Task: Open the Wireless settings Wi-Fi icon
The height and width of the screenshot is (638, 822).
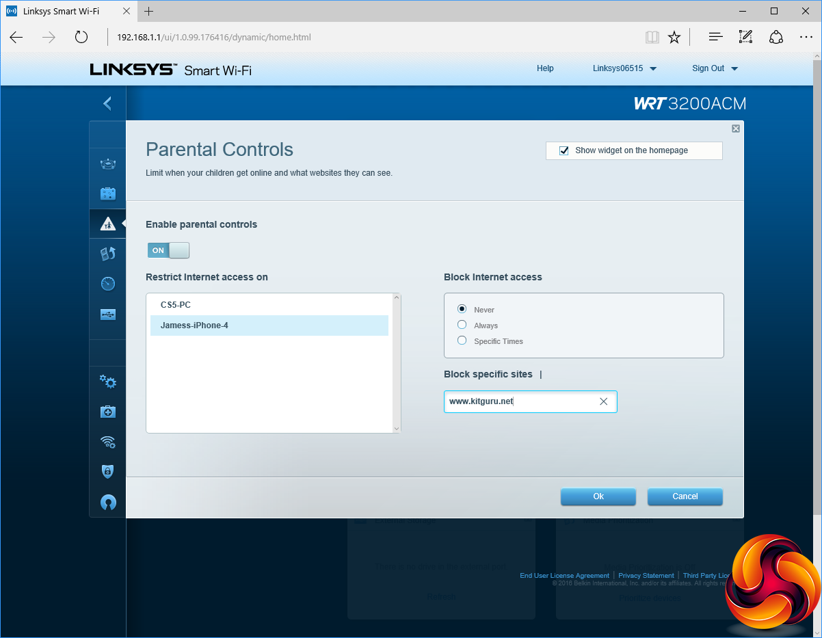Action: tap(108, 442)
